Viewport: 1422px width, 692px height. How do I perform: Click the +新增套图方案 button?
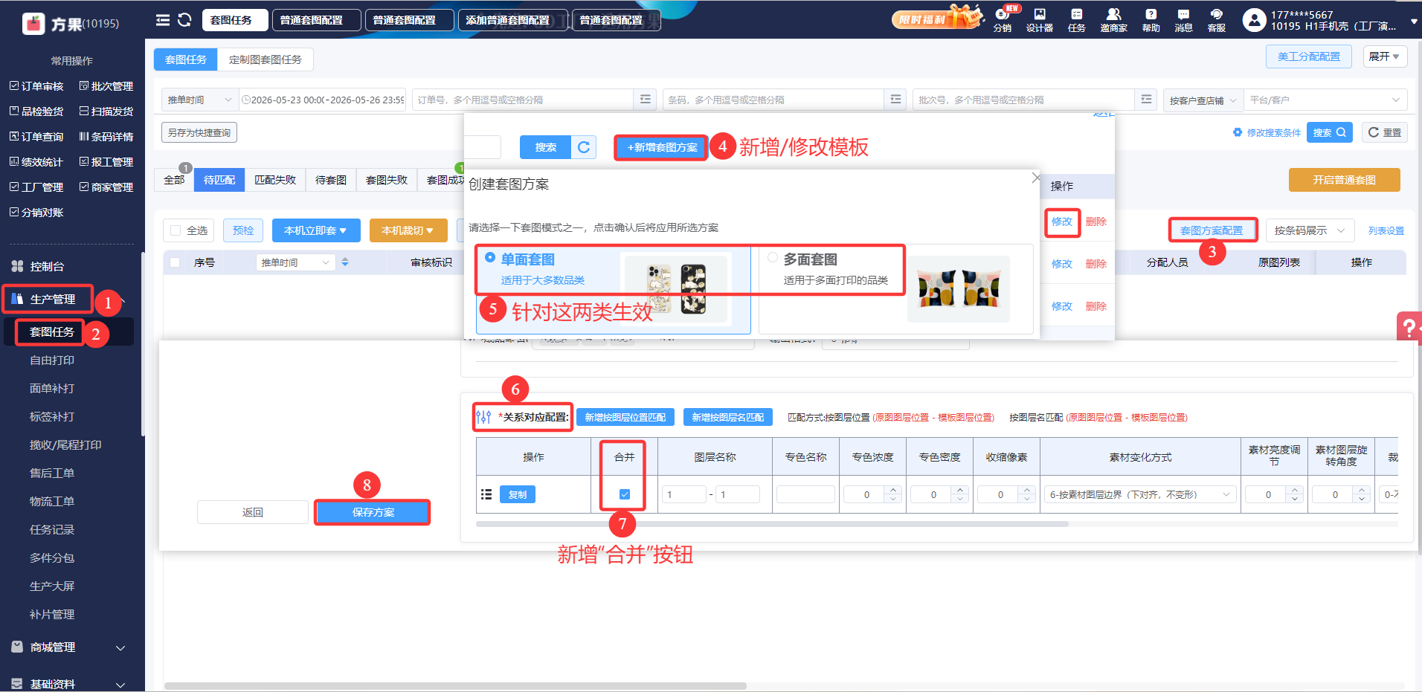click(662, 147)
